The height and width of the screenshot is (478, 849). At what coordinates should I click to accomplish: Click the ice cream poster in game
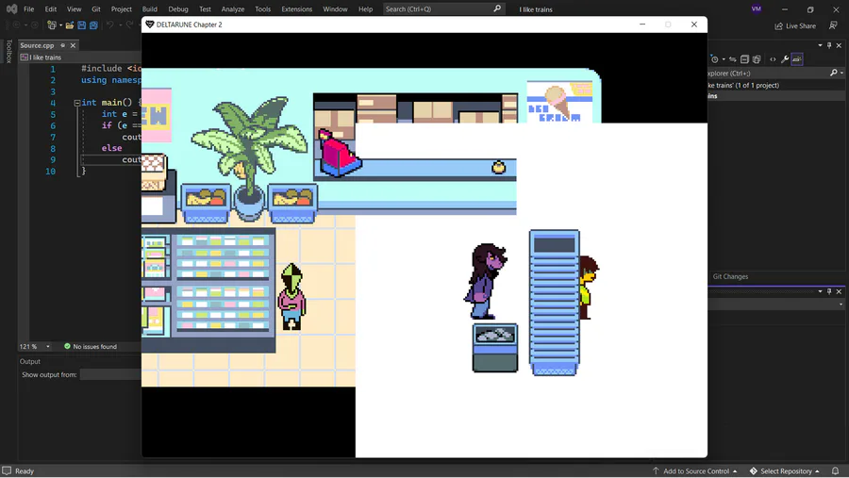559,102
